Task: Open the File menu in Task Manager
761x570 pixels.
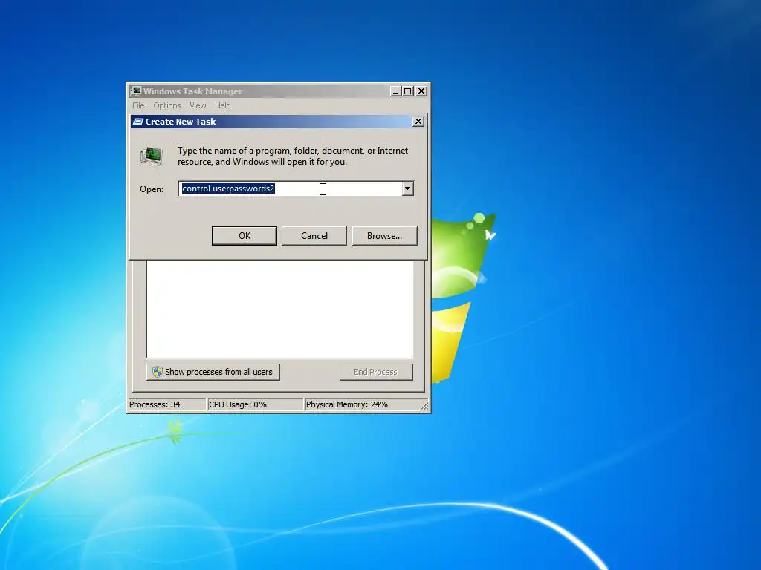Action: click(x=138, y=105)
